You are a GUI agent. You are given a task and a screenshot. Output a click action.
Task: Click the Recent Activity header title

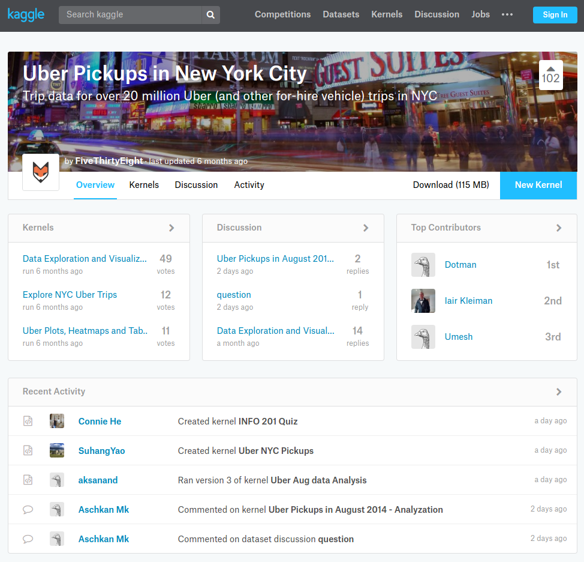(54, 391)
